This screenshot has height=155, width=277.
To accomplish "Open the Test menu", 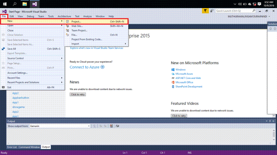I will click(77, 16).
